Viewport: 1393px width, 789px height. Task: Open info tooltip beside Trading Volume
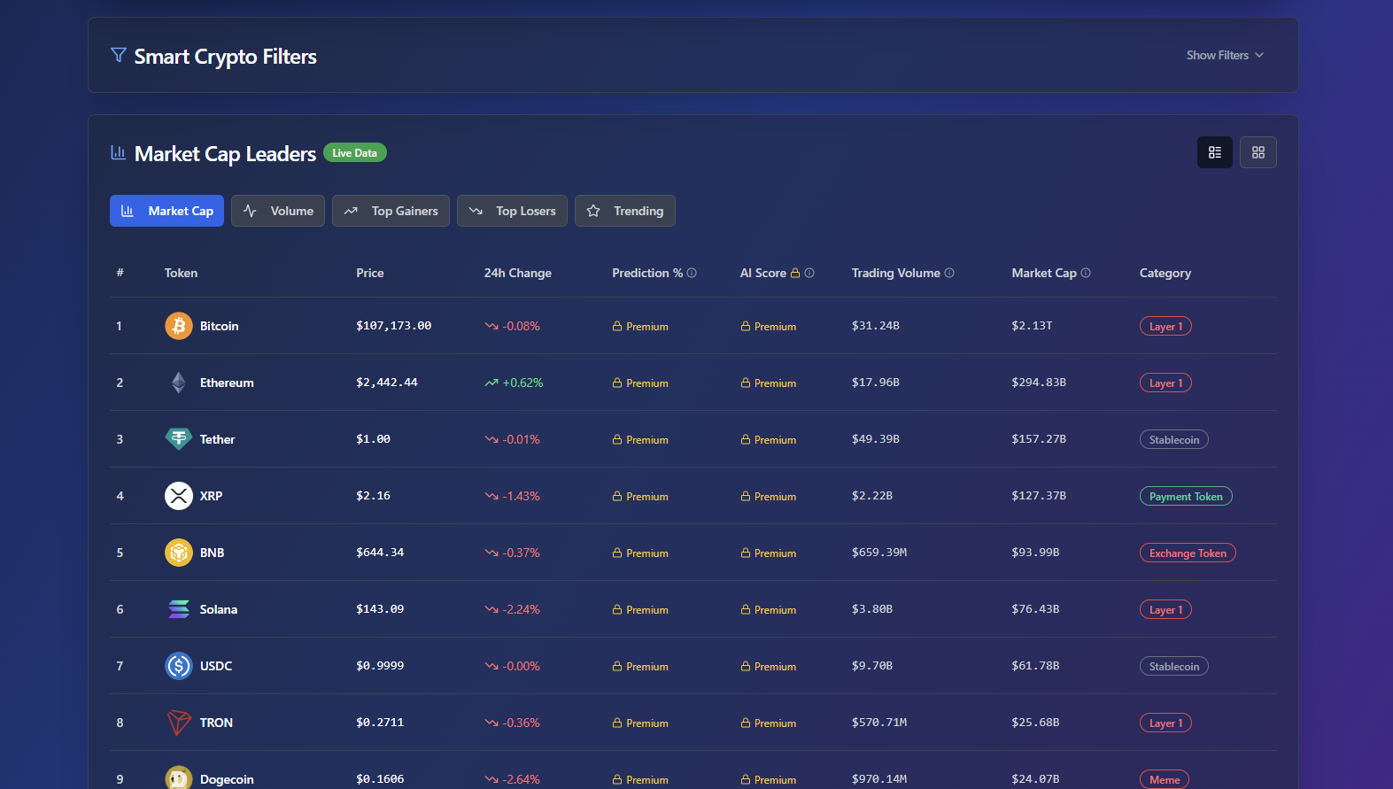pos(949,273)
